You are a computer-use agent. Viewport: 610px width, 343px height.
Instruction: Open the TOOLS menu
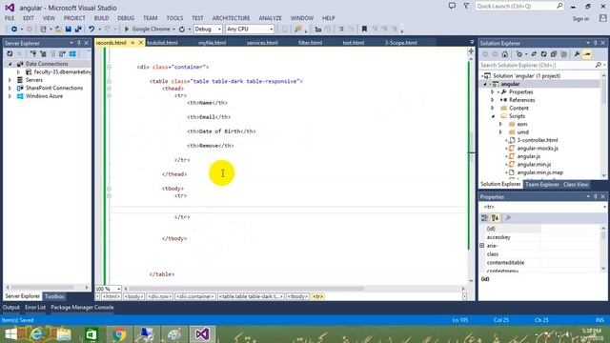174,18
